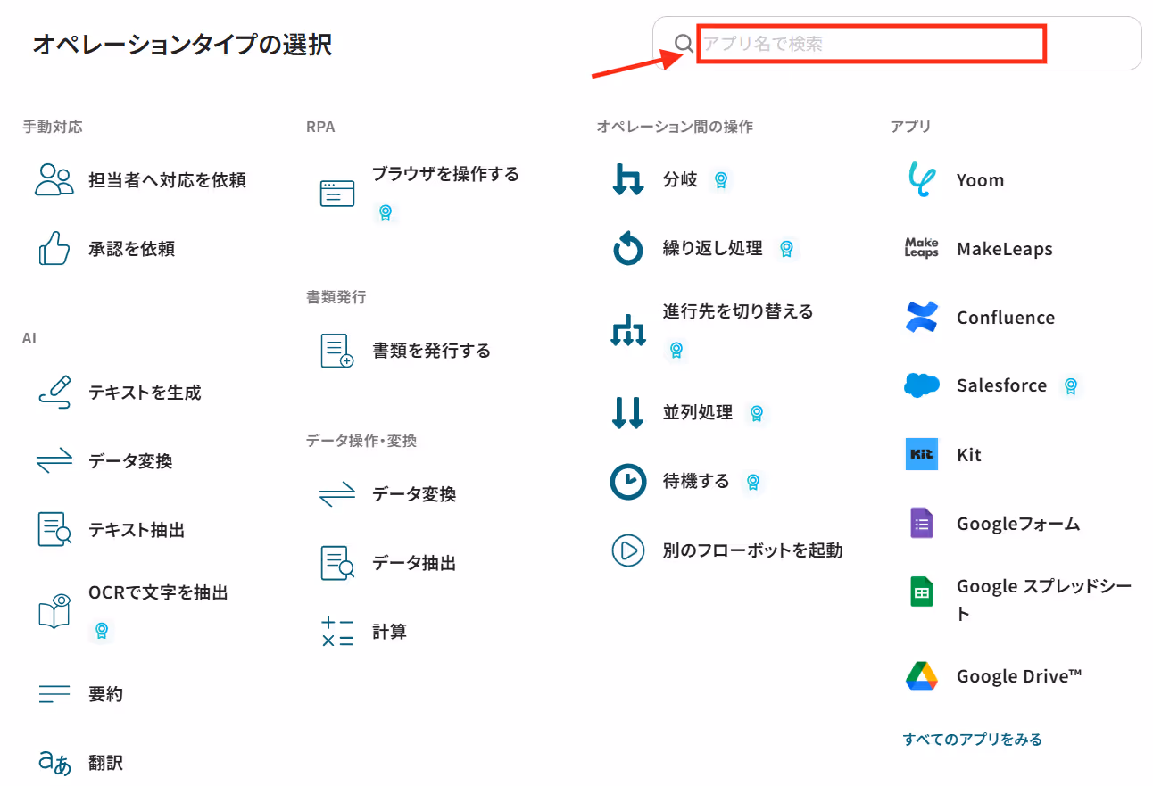Choose the データ抽出 text label
This screenshot has width=1153, height=786.
point(415,562)
